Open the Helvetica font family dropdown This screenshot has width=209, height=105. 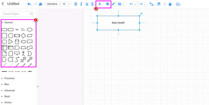pos(53,4)
